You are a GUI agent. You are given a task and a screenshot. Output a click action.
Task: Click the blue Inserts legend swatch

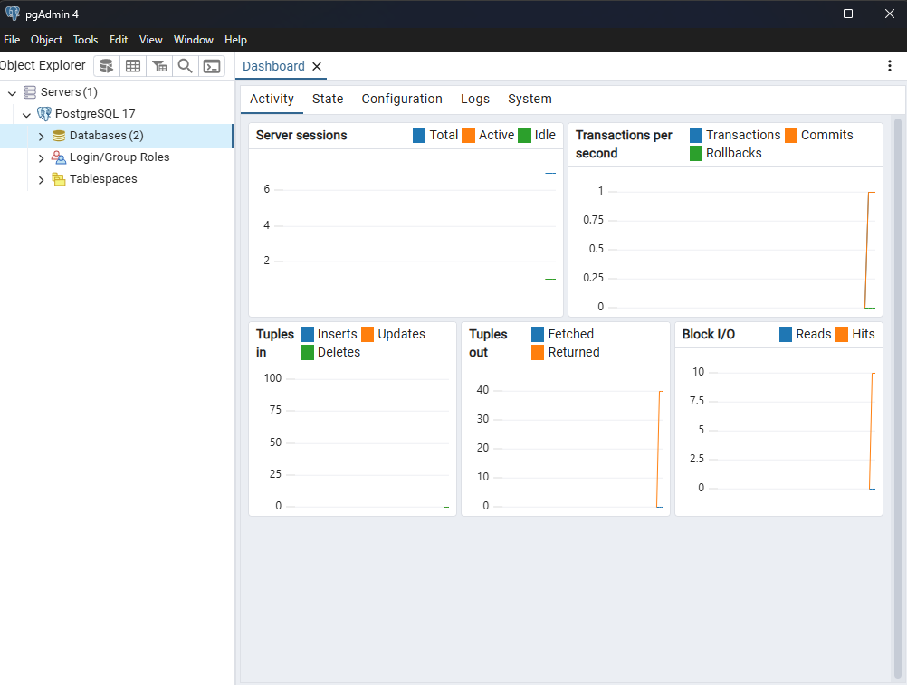pyautogui.click(x=308, y=335)
